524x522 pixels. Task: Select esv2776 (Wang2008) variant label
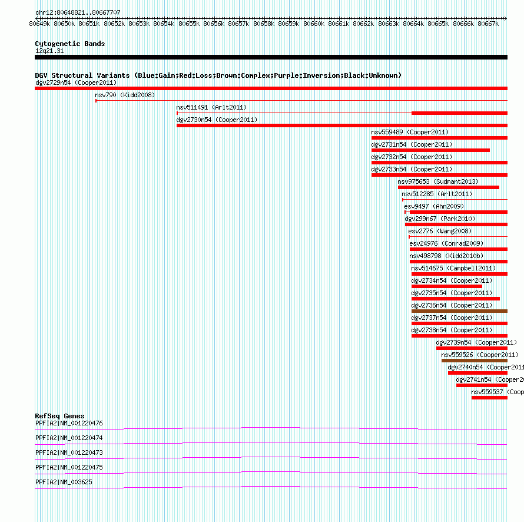pos(440,231)
